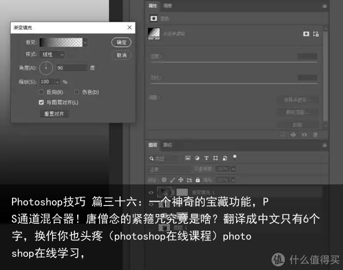
Task: Select the pixel mask button in Properties
Action: point(306,34)
